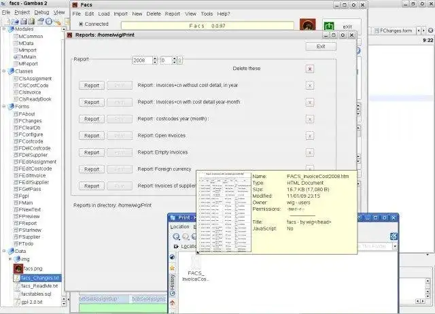This screenshot has height=314, width=435.
Task: Select the MReport module in the project tree
Action: coord(26,63)
